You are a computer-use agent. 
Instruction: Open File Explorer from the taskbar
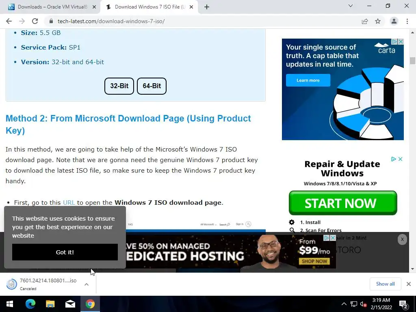50,304
